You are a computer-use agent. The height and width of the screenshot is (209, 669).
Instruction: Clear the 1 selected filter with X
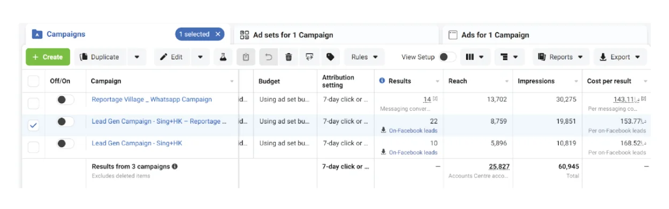click(x=218, y=34)
